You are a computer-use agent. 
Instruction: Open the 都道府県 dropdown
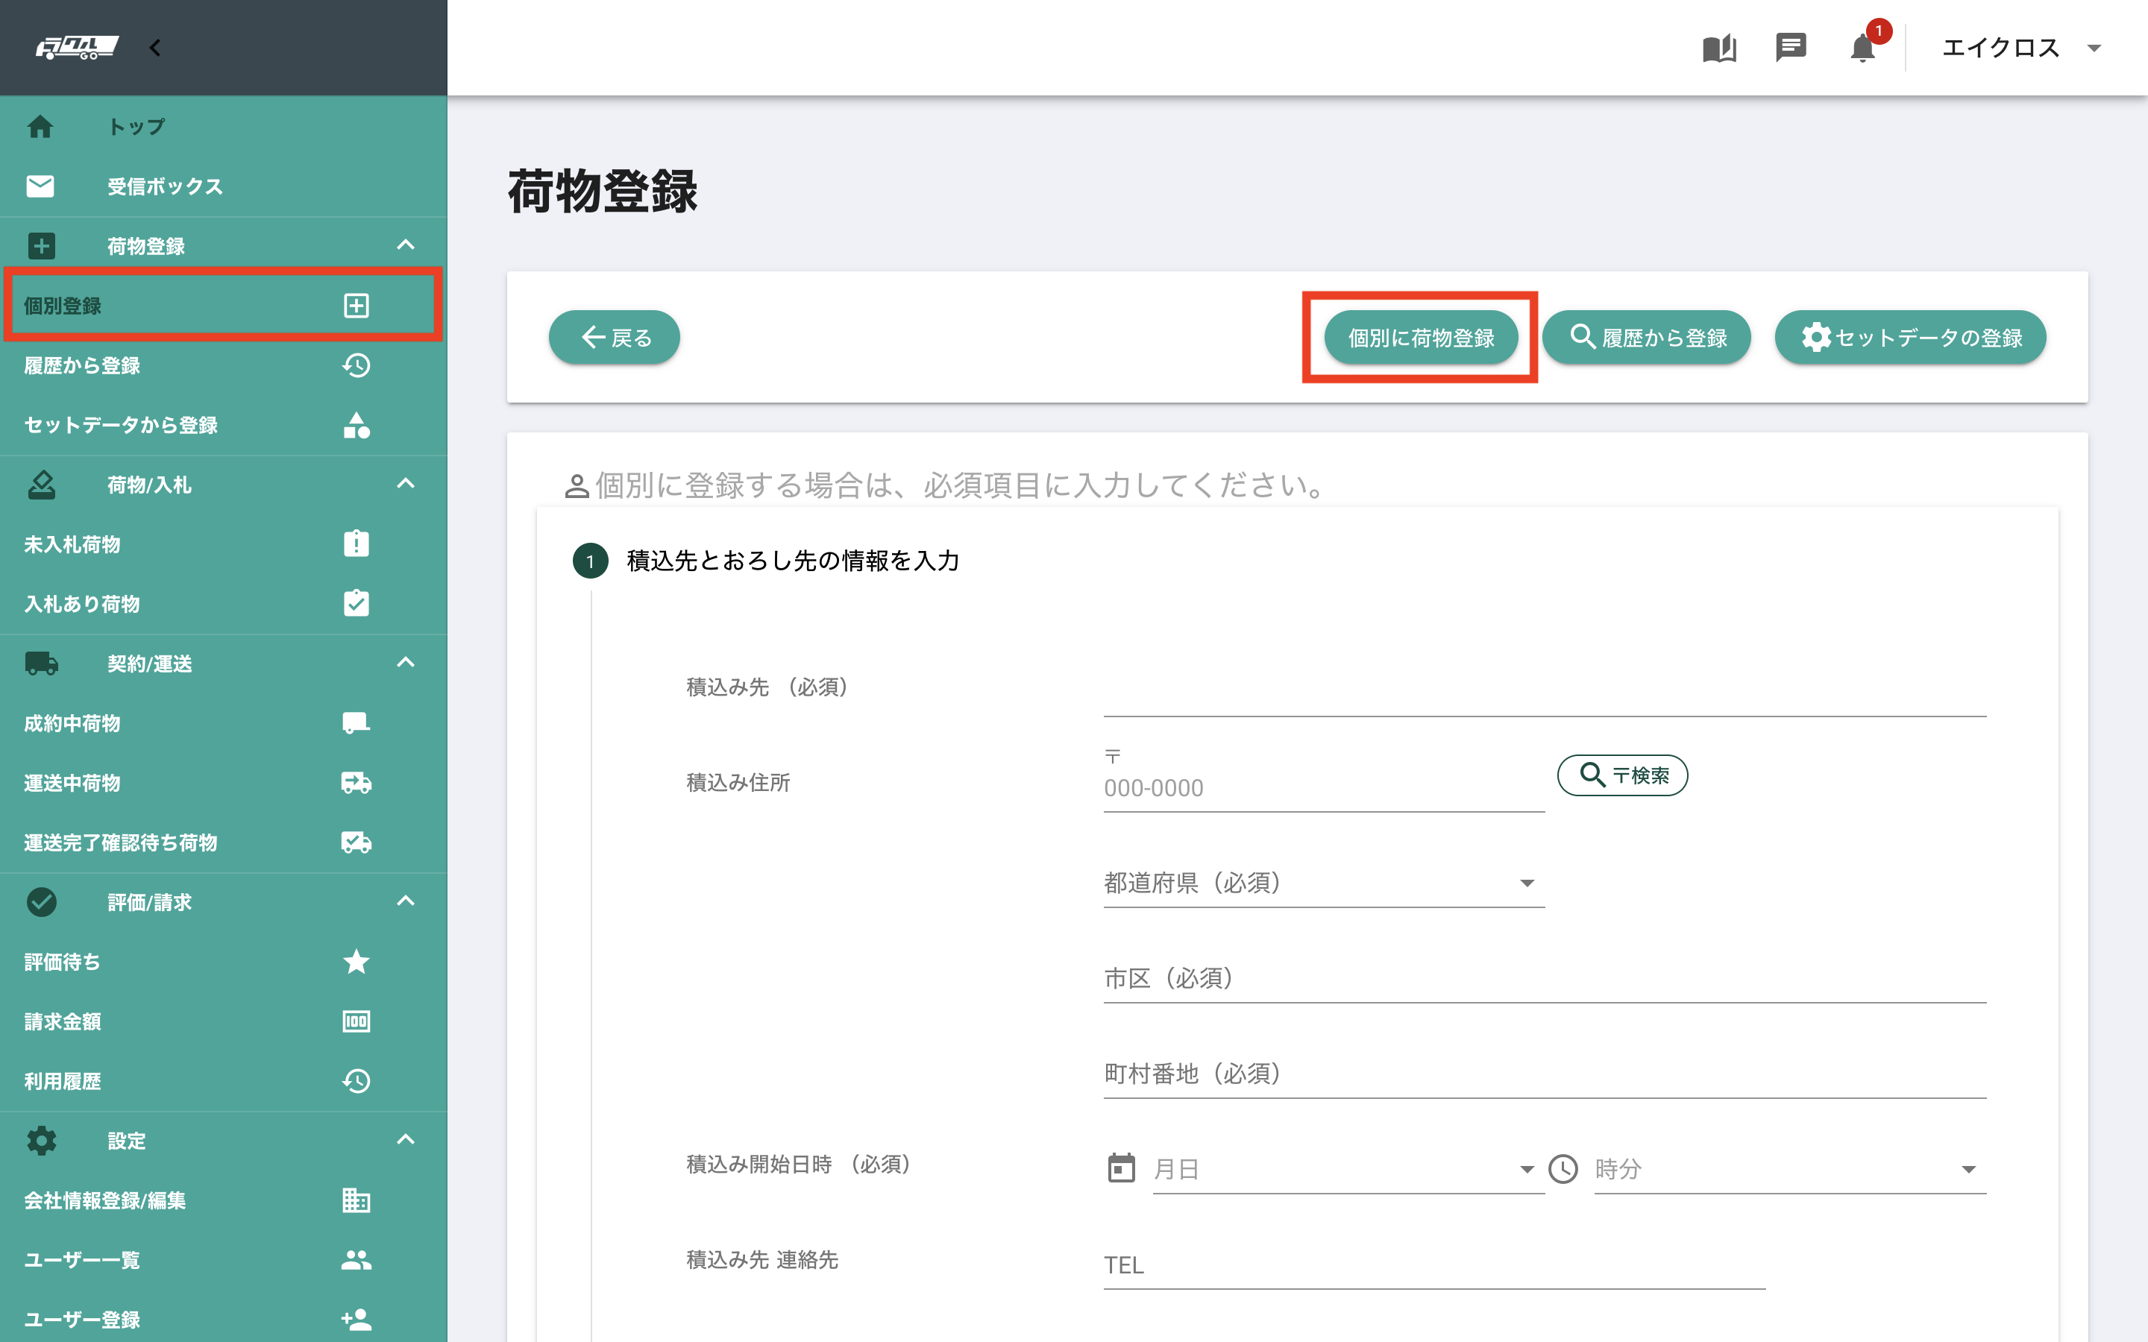tap(1323, 883)
